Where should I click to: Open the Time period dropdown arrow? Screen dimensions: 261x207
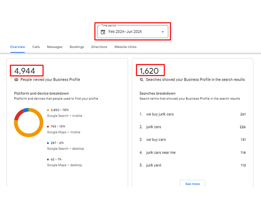(x=162, y=32)
